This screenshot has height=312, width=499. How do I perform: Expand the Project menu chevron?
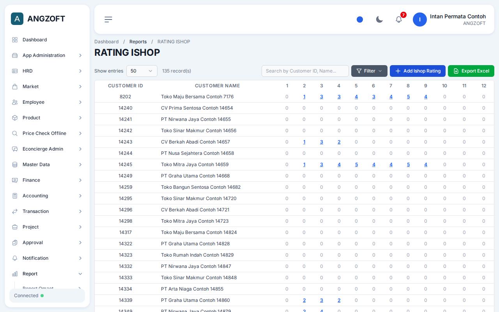[80, 227]
